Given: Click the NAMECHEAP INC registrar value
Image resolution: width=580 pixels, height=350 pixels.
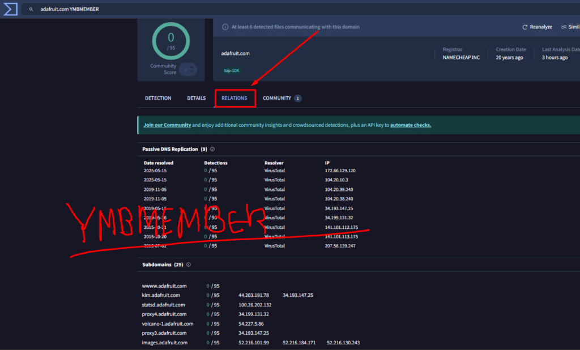Looking at the screenshot, I should coord(461,57).
